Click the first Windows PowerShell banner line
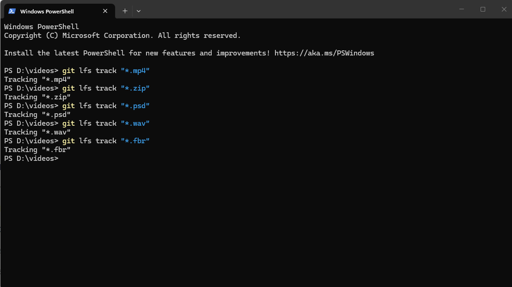This screenshot has width=512, height=287. [x=42, y=27]
